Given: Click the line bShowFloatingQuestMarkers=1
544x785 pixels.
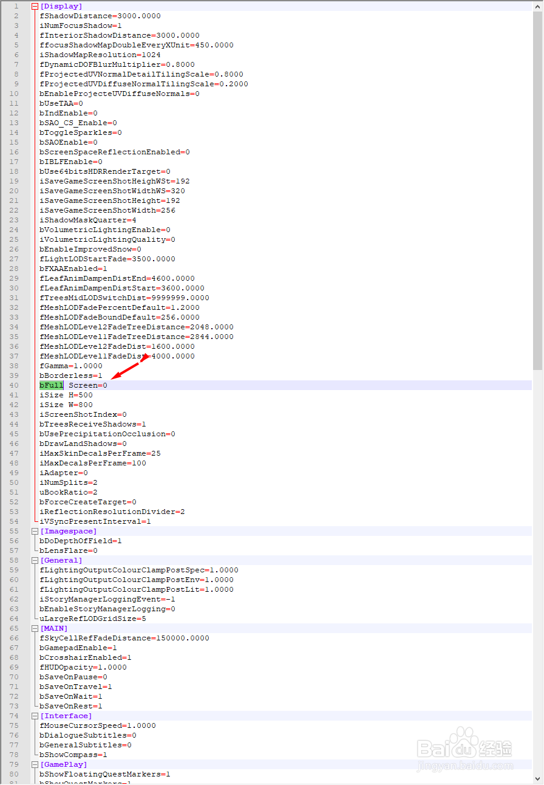Looking at the screenshot, I should [105, 774].
